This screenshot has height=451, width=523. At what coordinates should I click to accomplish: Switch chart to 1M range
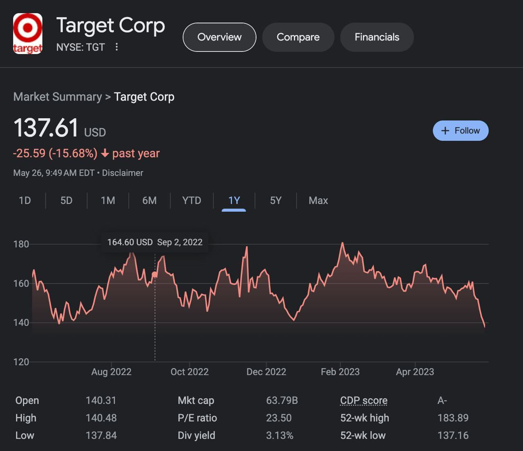pos(108,200)
